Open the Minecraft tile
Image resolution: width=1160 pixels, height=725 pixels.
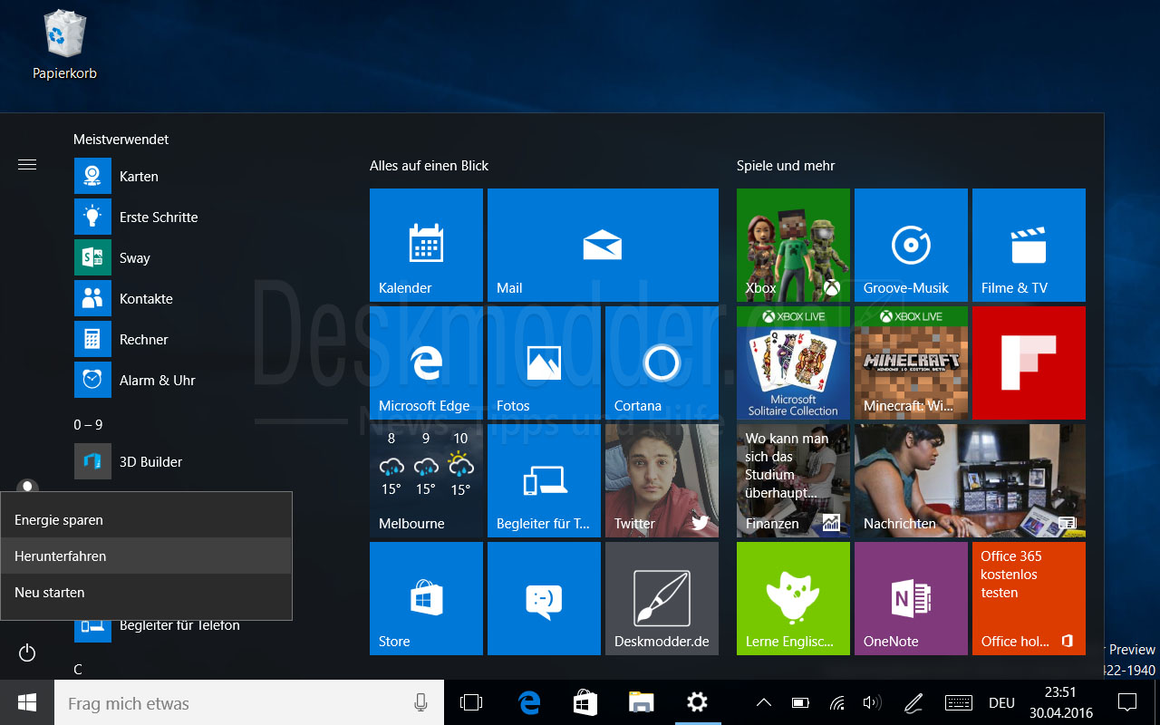point(911,362)
